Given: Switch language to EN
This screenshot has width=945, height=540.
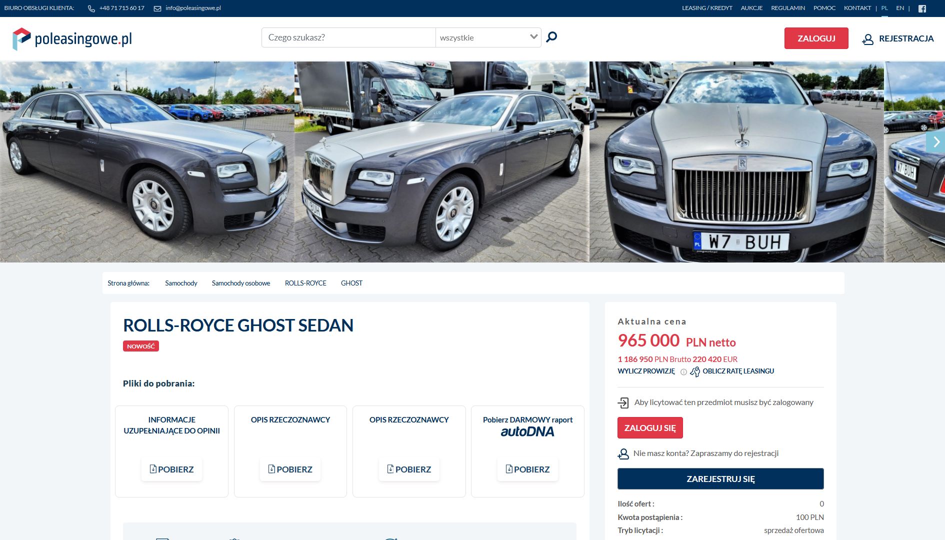Looking at the screenshot, I should [900, 8].
